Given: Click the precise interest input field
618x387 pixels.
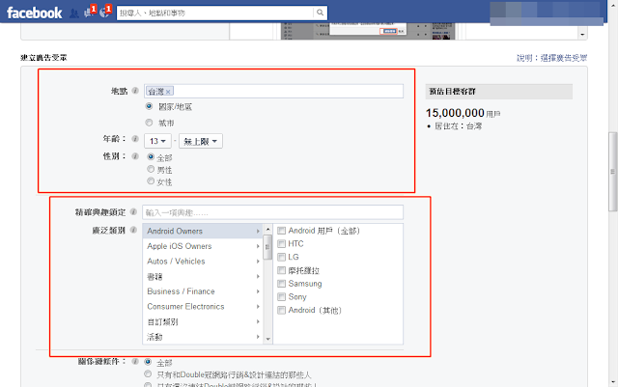Looking at the screenshot, I should [272, 212].
